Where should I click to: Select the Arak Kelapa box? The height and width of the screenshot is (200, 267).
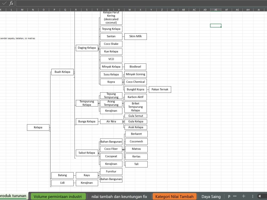[136, 127]
